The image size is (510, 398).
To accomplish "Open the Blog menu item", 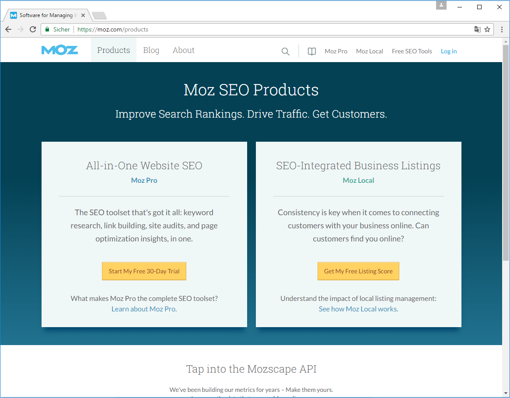I will [151, 50].
